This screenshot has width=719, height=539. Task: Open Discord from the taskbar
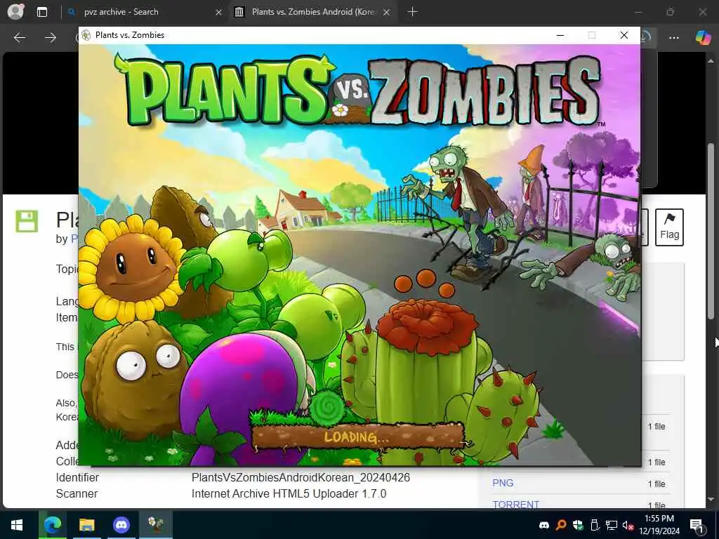pyautogui.click(x=121, y=525)
